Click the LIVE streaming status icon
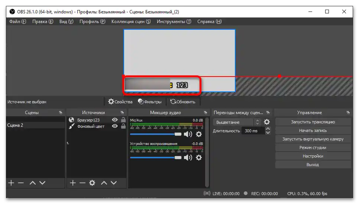This screenshot has width=359, height=204. [x=207, y=193]
